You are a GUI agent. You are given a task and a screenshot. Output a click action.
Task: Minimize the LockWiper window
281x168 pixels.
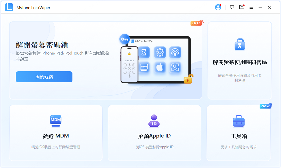pyautogui.click(x=260, y=7)
